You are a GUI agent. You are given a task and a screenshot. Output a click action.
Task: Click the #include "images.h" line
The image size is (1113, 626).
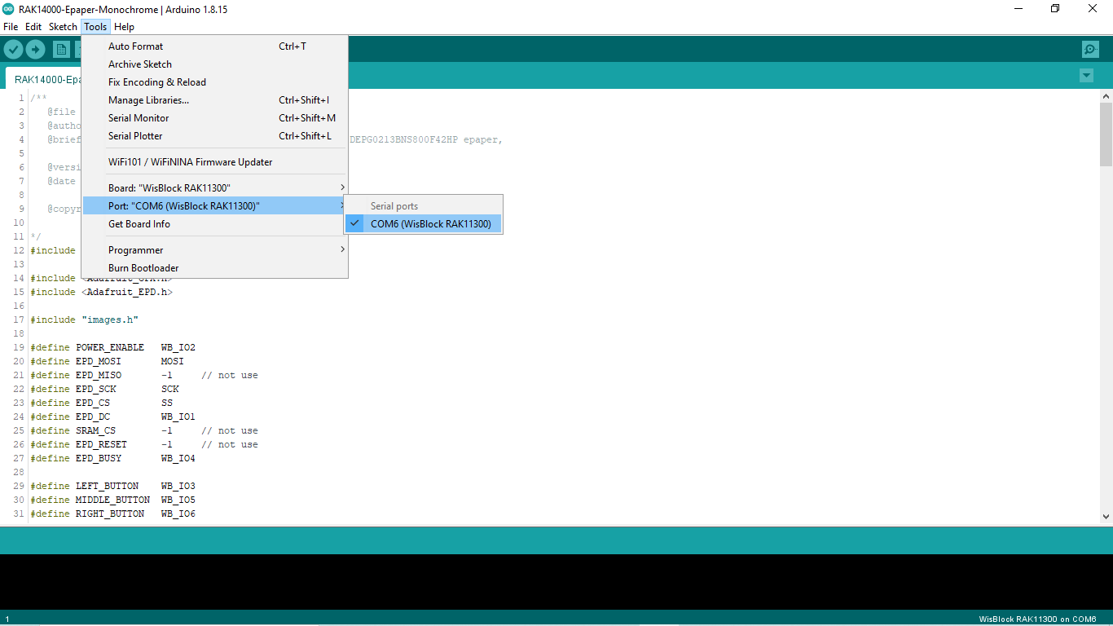pos(85,320)
